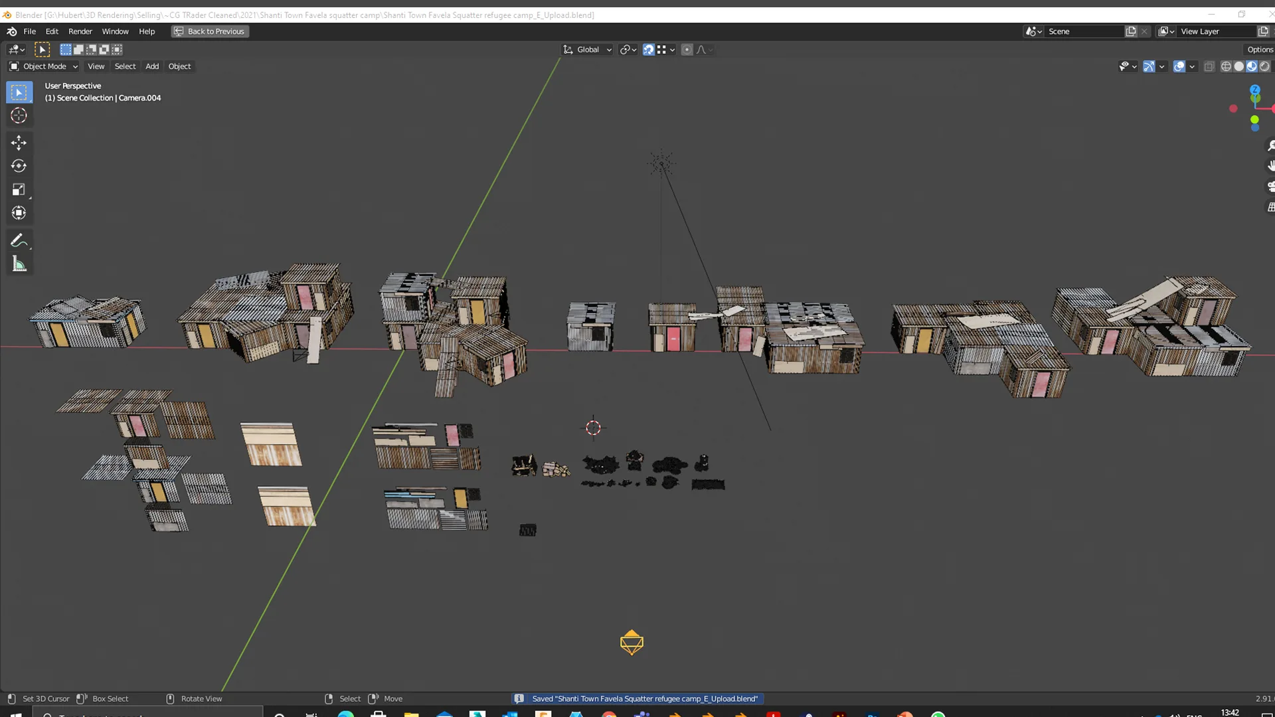
Task: Expand the overlays settings arrow
Action: point(1192,66)
